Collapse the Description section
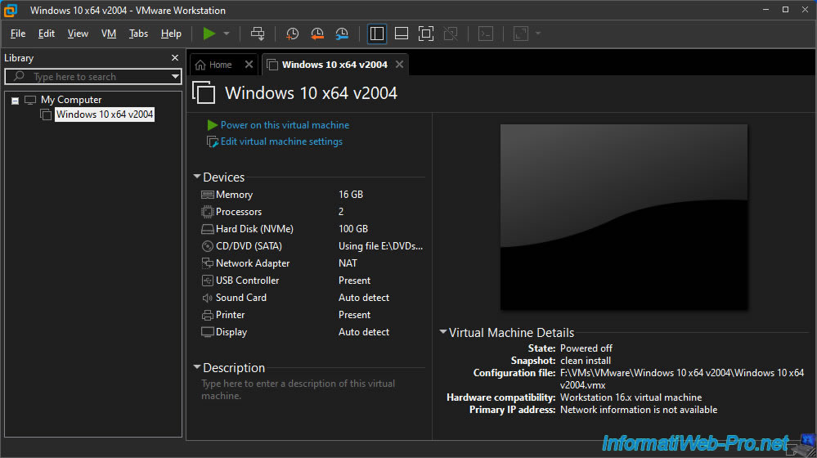This screenshot has height=458, width=817. point(197,367)
